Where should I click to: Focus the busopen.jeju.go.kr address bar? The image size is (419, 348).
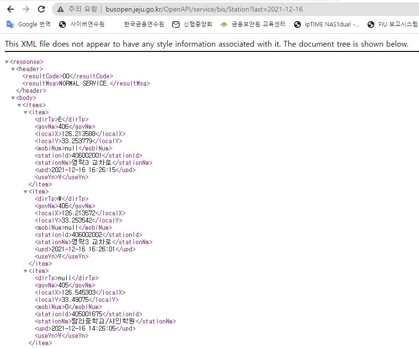click(x=204, y=9)
